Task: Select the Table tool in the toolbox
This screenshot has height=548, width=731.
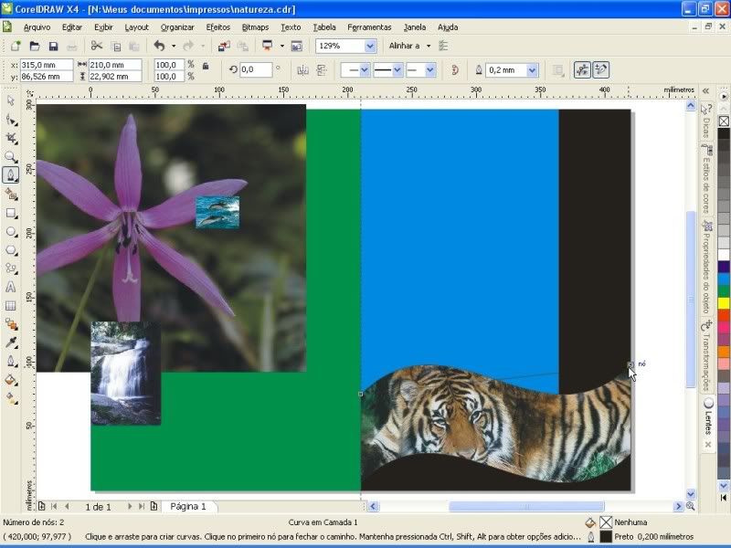Action: (x=11, y=306)
